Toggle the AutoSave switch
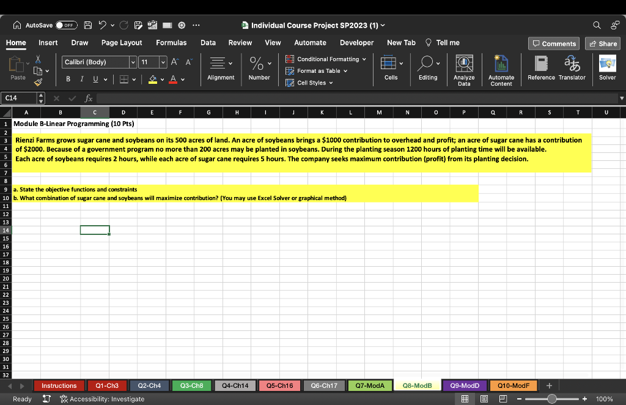 click(66, 25)
